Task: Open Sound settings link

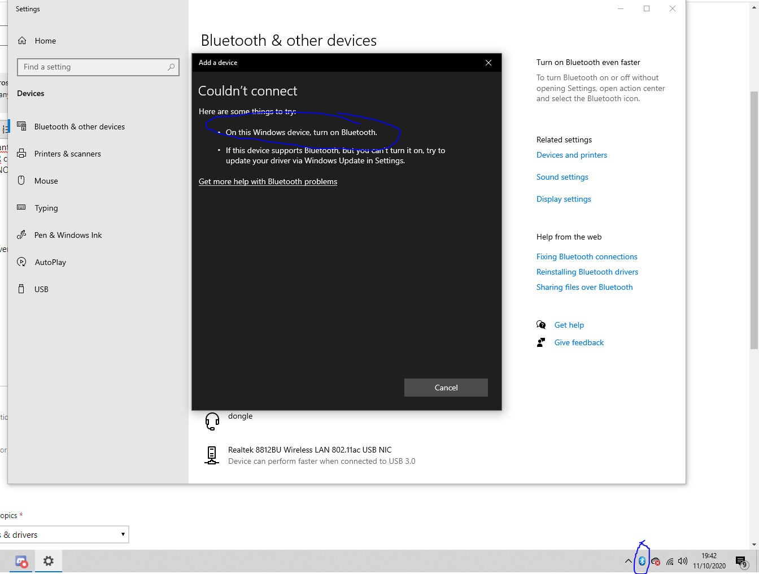Action: (562, 177)
